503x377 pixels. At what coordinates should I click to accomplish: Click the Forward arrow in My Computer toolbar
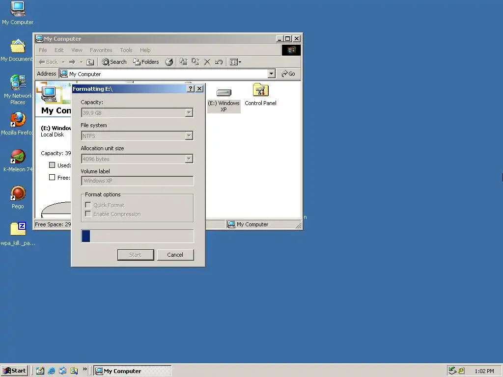pyautogui.click(x=72, y=62)
